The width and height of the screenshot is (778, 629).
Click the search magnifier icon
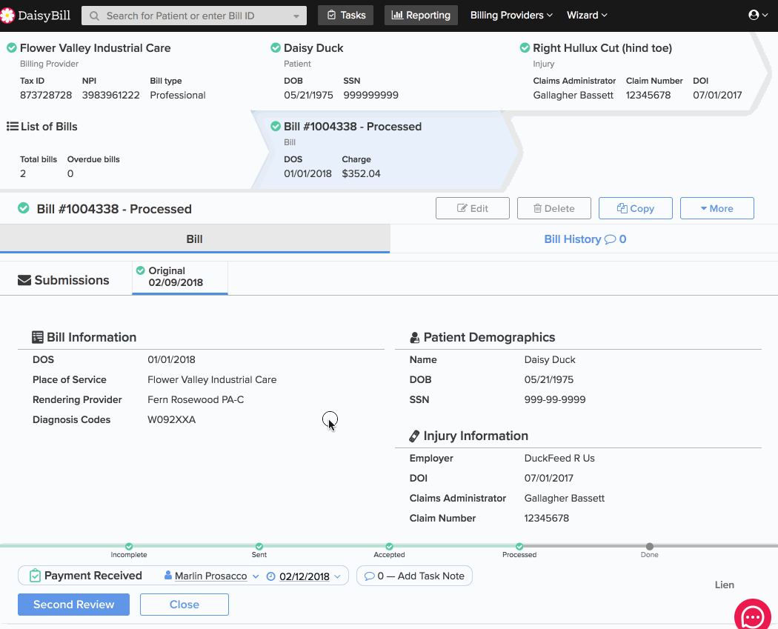pos(94,16)
